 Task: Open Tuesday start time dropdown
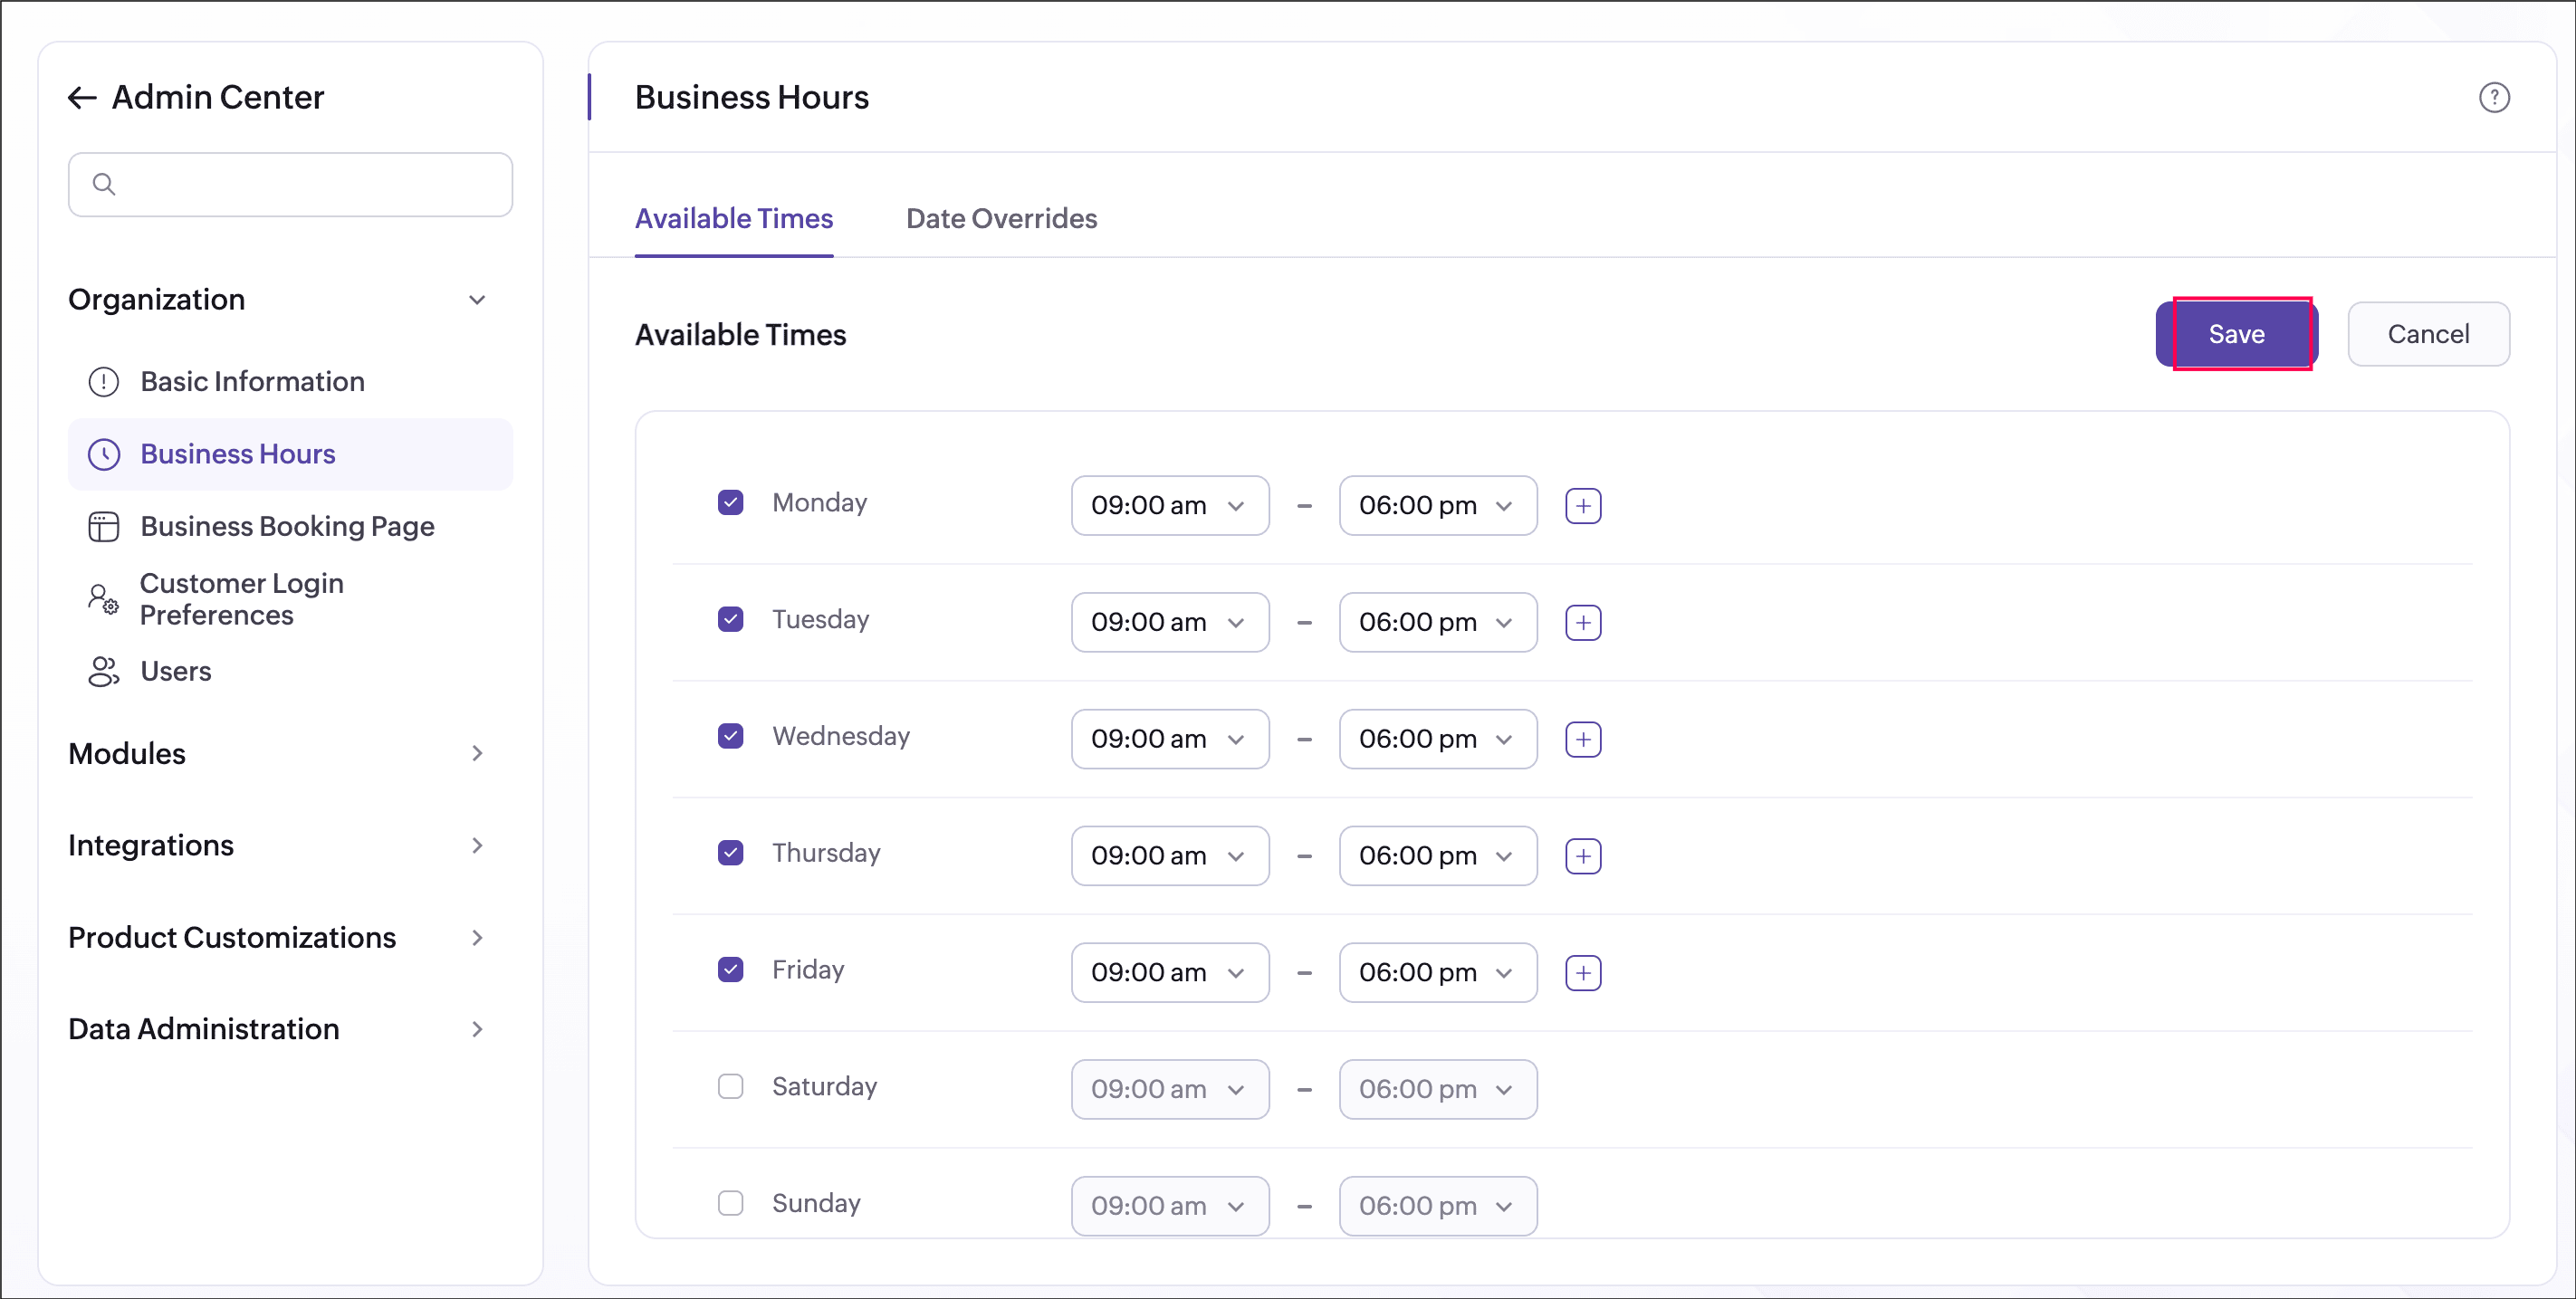click(1169, 623)
